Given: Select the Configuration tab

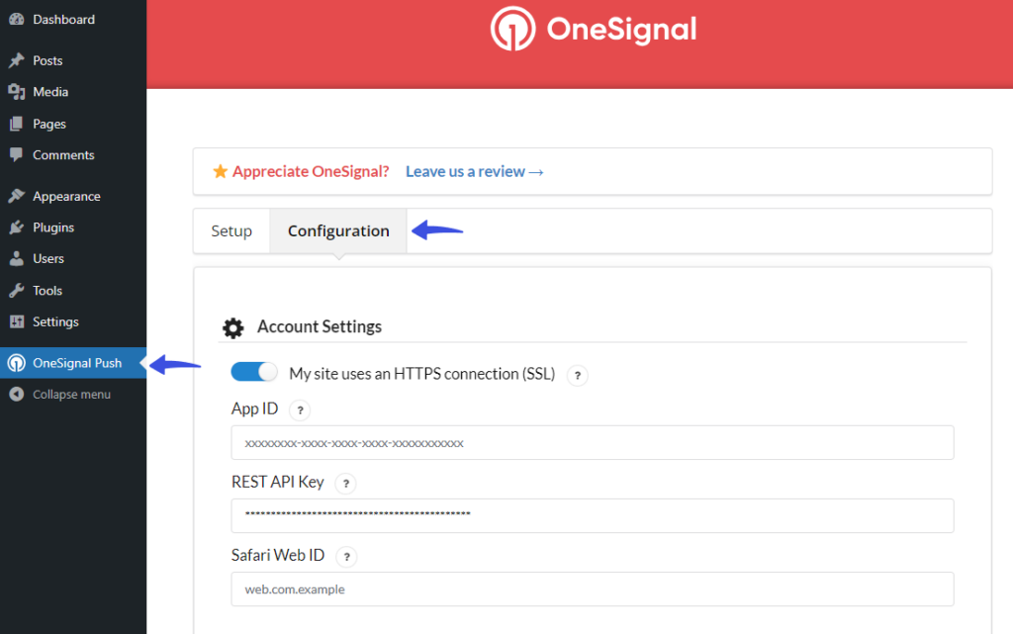Looking at the screenshot, I should tap(338, 230).
